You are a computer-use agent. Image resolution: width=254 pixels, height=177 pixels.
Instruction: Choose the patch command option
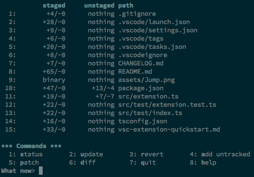click(29, 163)
